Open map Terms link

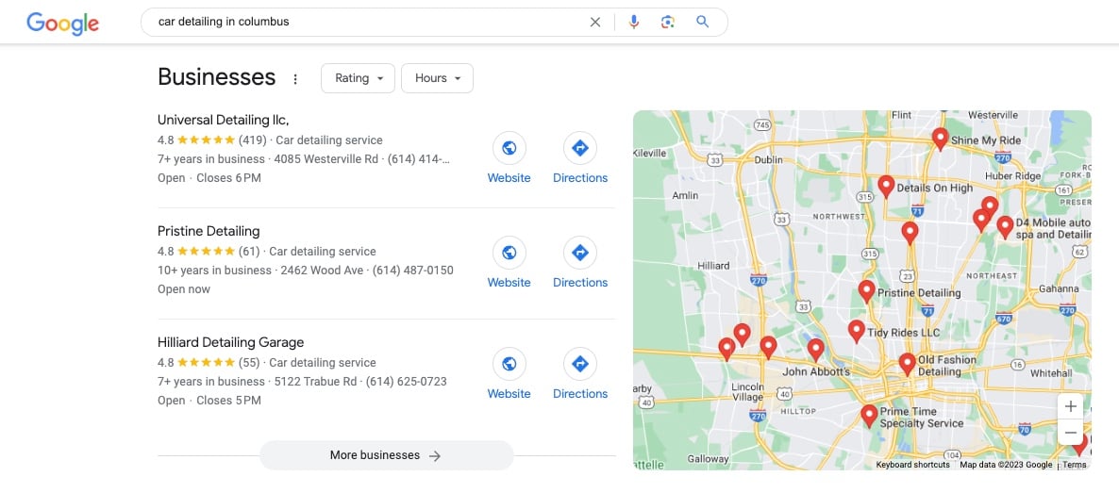[x=1074, y=465]
